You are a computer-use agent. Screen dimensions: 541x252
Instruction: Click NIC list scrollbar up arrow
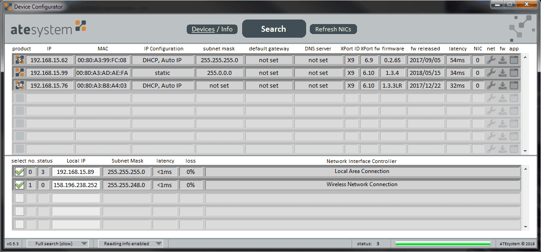pyautogui.click(x=526, y=168)
